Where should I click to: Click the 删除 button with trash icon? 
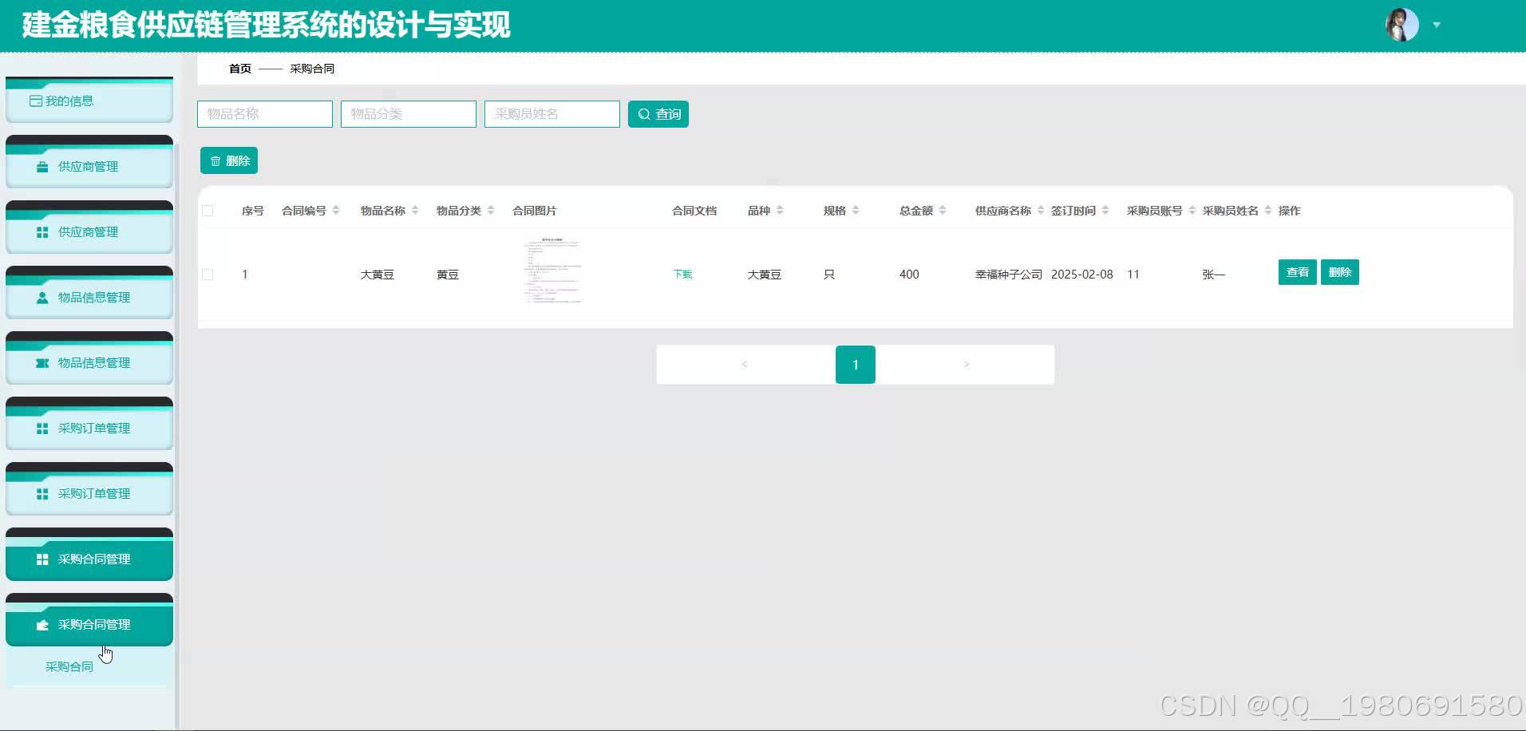pos(229,160)
